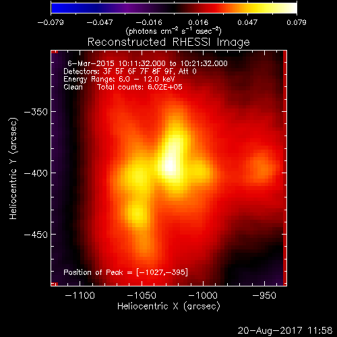Click the 'Heliocentric Y (arcsec)' axis title

(13, 168)
